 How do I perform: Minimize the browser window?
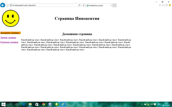[x=156, y=2]
